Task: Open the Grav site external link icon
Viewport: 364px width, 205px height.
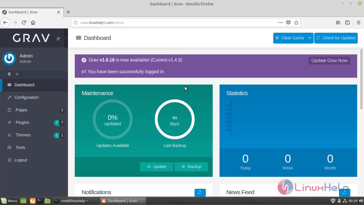Action: (58, 39)
